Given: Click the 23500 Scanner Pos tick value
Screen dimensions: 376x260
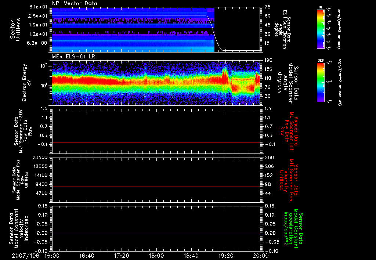Looking at the screenshot, I should (x=40, y=157).
